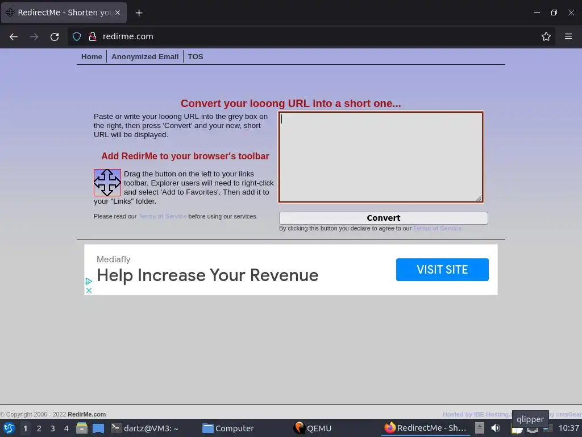Open a new browser tab
Screen dimensions: 582x437
[139, 13]
